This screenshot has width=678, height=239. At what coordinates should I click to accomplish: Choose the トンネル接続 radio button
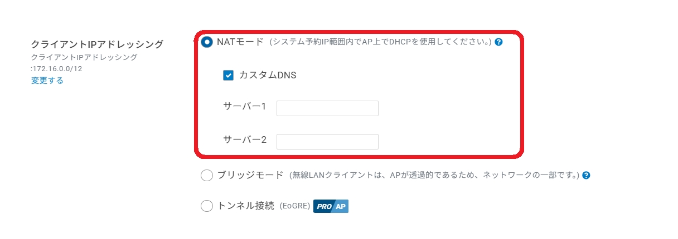[x=207, y=206]
